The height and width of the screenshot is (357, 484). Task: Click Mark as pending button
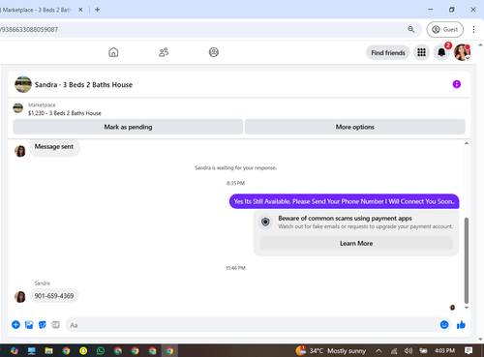coord(128,127)
